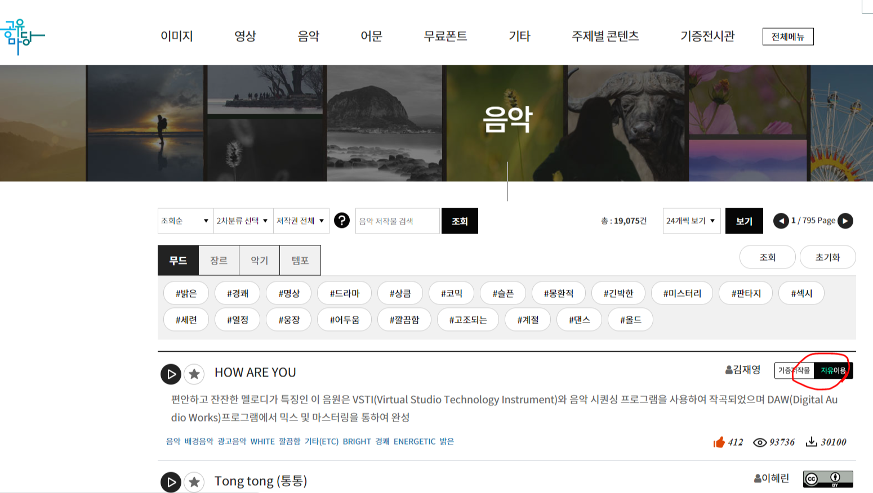The height and width of the screenshot is (493, 873).
Task: Toggle the #명상 mood tag
Action: [289, 293]
